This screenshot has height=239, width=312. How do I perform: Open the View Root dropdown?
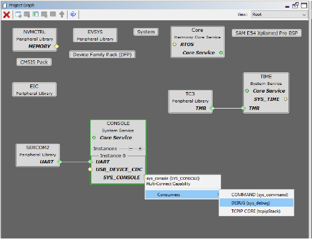pos(279,14)
